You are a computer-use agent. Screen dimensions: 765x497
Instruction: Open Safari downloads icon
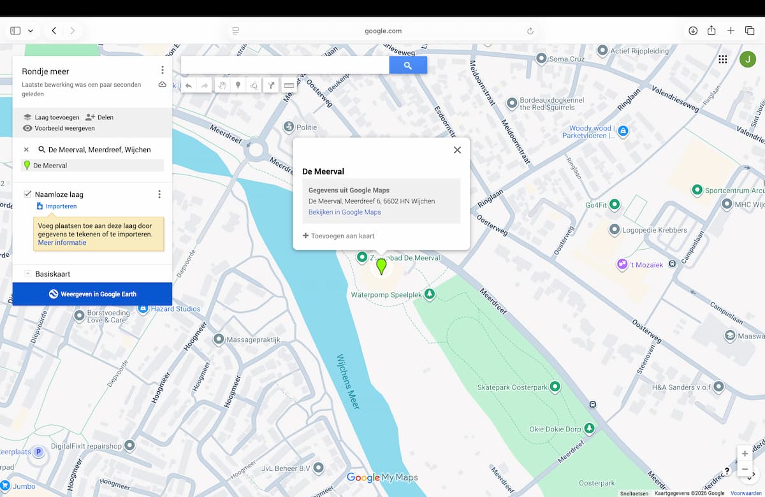coord(693,31)
